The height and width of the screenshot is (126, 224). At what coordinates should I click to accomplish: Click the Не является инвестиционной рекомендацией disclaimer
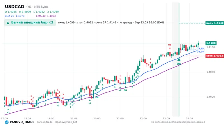coord(178,122)
